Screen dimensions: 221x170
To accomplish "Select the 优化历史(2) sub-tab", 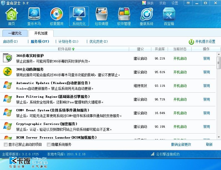I will (99, 41).
